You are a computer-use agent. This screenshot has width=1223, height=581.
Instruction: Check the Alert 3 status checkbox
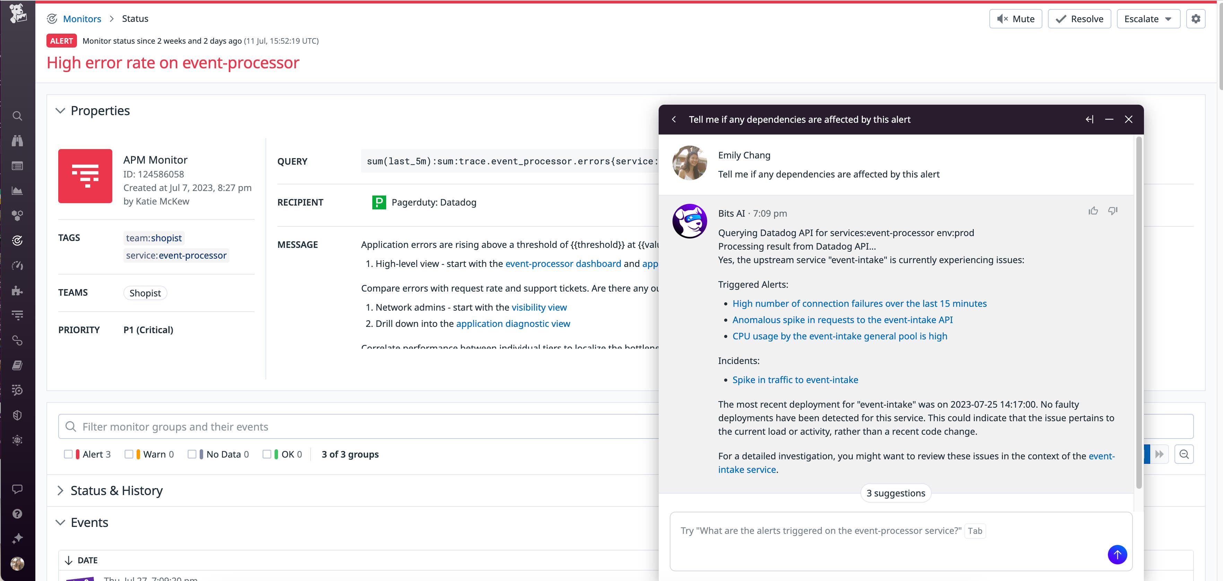point(69,454)
